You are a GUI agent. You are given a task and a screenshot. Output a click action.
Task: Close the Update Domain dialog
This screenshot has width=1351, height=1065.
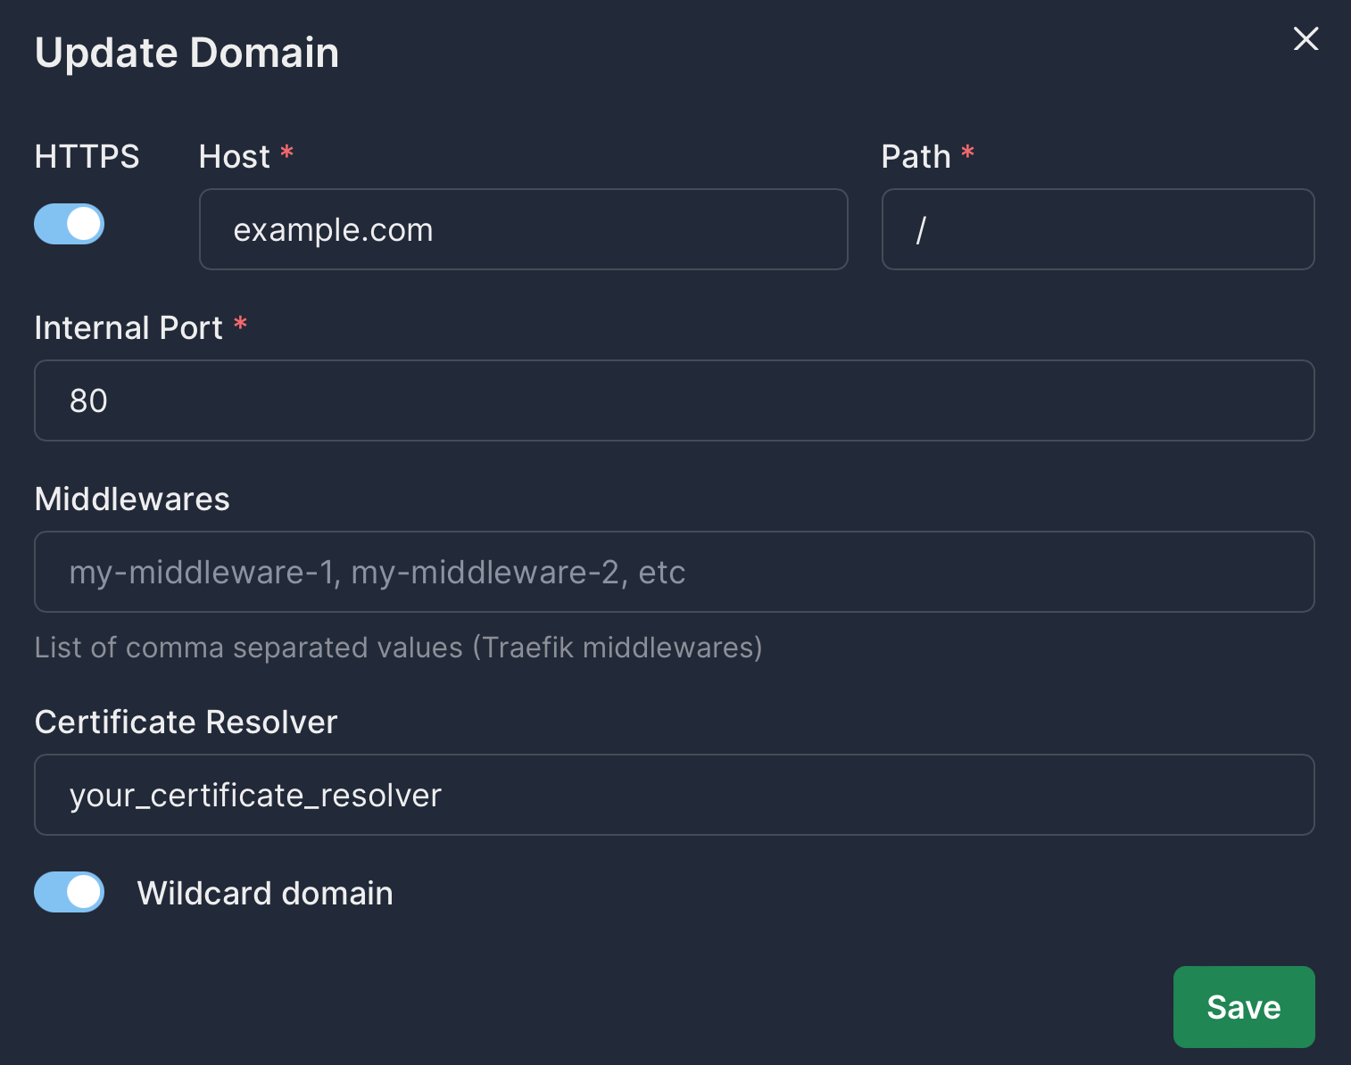point(1305,39)
